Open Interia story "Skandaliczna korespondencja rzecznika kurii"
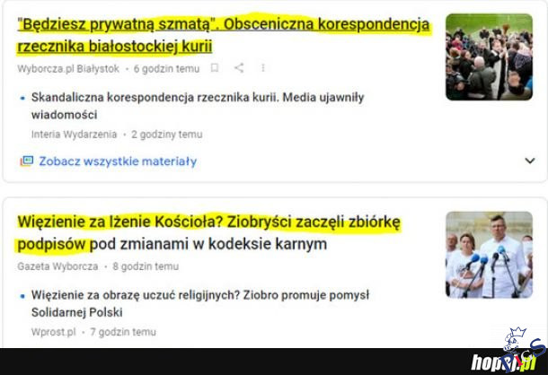548x375 pixels. [198, 106]
